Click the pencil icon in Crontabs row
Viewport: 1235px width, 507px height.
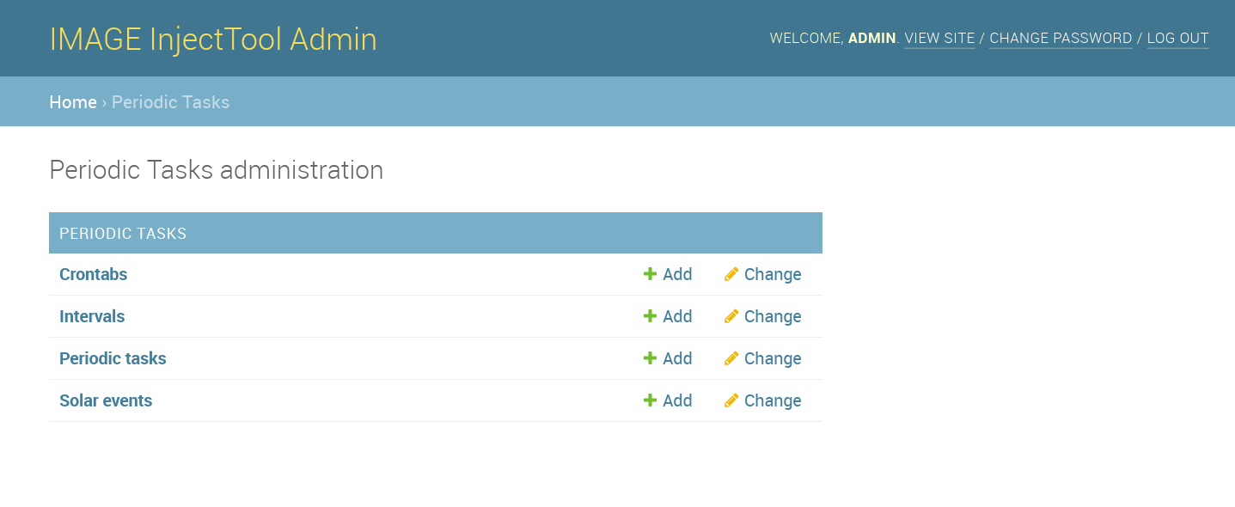pyautogui.click(x=731, y=274)
